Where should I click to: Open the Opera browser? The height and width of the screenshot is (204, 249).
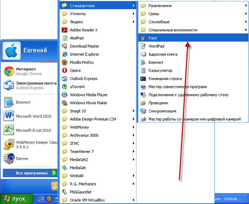coord(98,70)
